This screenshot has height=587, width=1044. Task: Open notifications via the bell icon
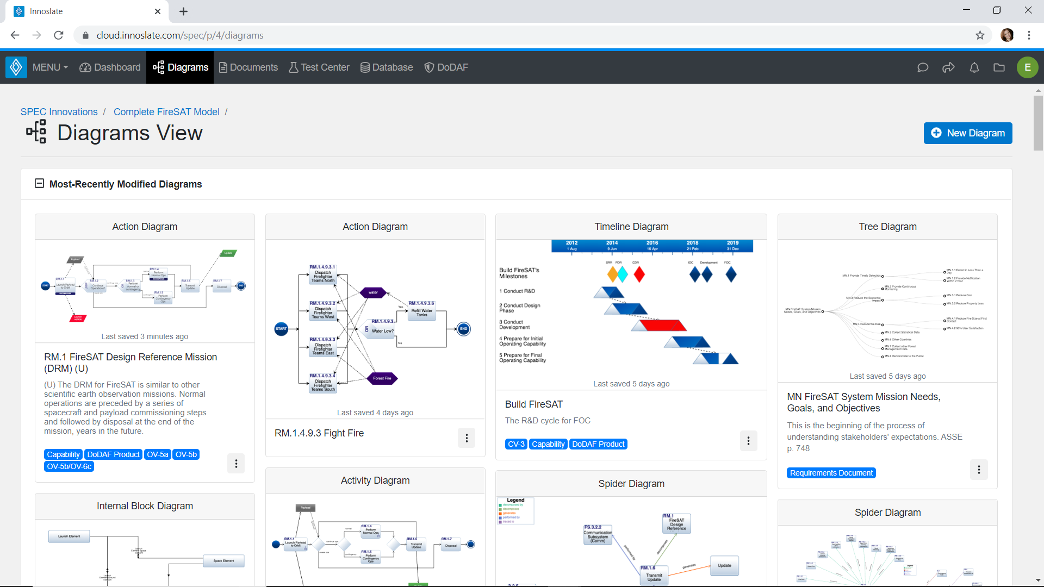click(x=974, y=67)
